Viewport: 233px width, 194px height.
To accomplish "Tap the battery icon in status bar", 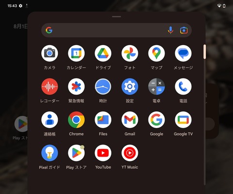I will pyautogui.click(x=224, y=6).
